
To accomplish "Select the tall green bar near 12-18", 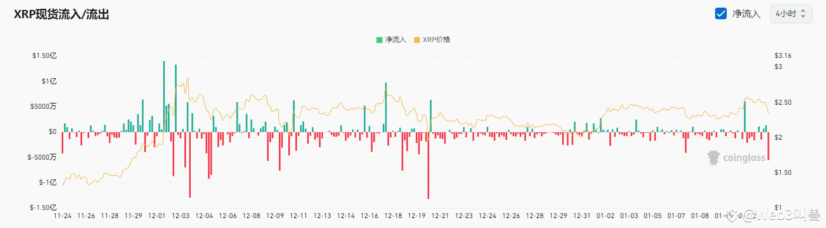I will coord(386,107).
